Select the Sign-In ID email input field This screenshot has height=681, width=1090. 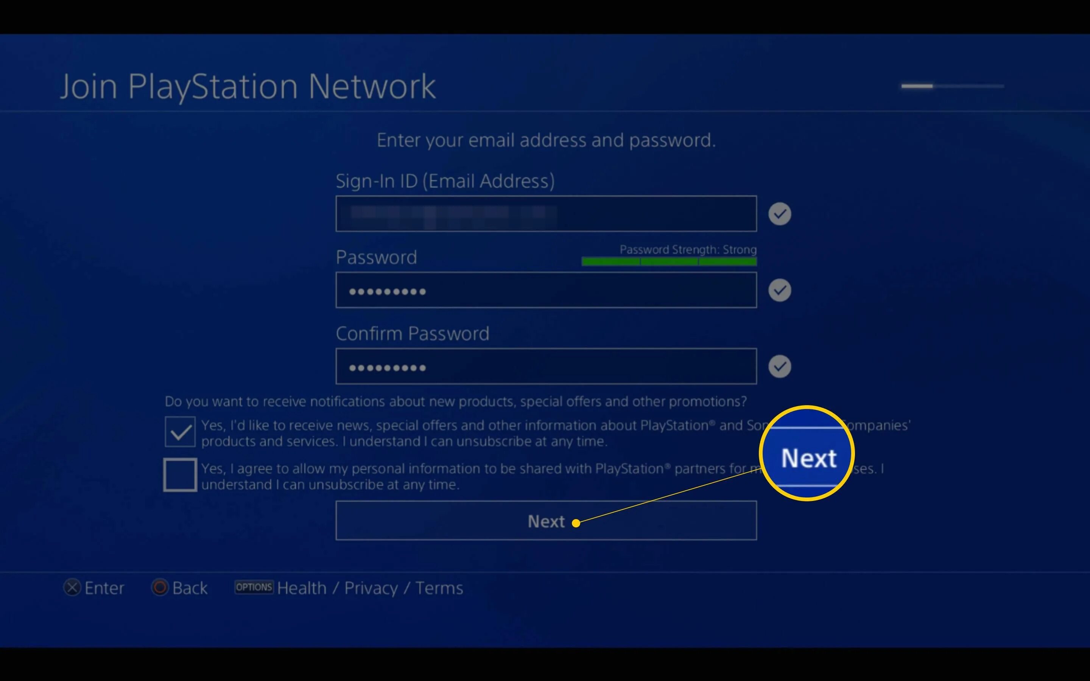(x=546, y=213)
